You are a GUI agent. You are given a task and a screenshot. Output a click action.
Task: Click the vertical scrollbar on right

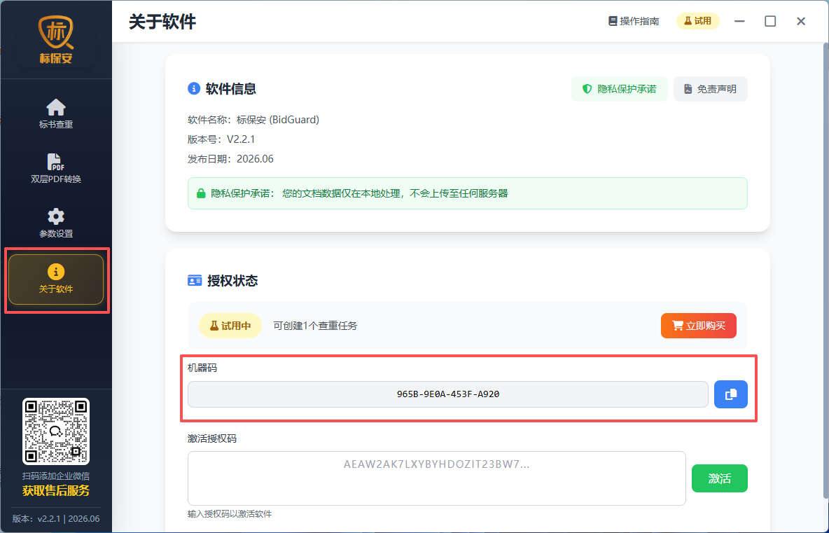coord(825,270)
